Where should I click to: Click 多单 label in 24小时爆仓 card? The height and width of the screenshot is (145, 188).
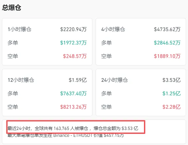click(106, 93)
